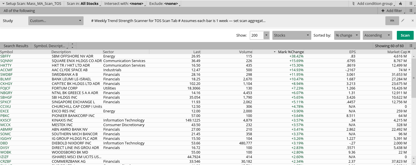Click 'DIEBOLD NIXDORF INC' description

(72, 143)
